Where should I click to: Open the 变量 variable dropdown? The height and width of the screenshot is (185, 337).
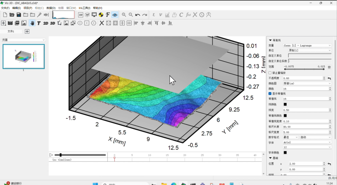(x=307, y=45)
